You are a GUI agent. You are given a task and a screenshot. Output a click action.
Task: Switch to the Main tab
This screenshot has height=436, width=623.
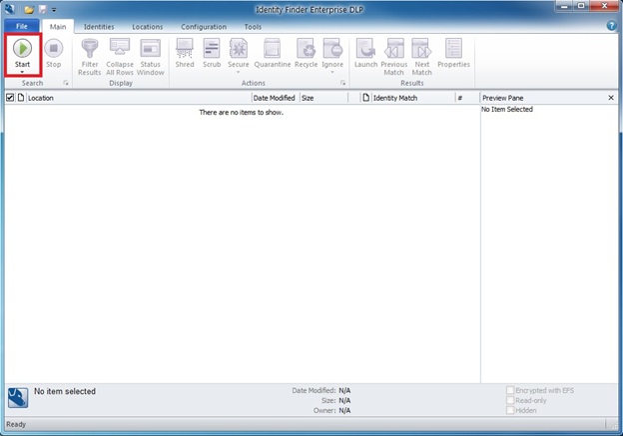click(x=58, y=27)
